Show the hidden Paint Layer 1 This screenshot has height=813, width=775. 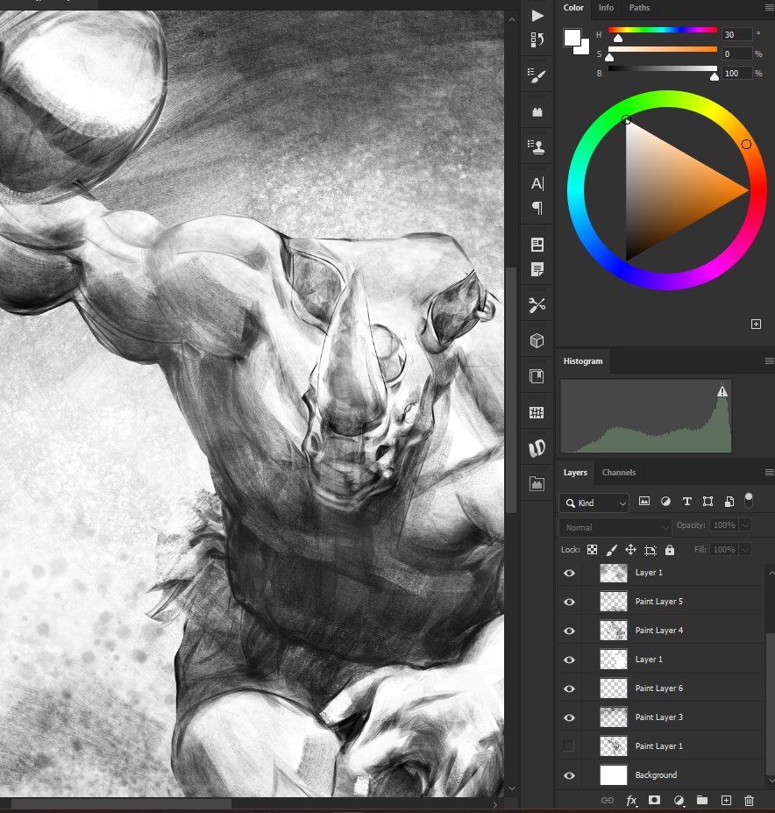(x=569, y=746)
